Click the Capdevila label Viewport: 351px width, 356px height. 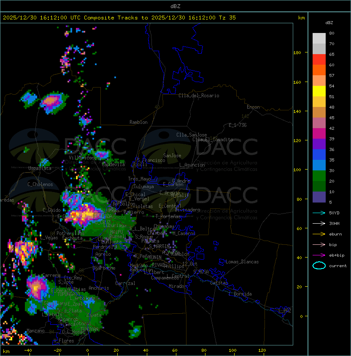click(113, 164)
